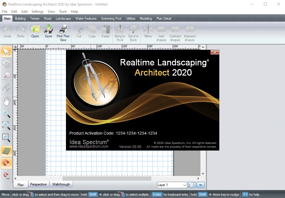Image resolution: width=285 pixels, height=198 pixels.
Task: Switch to the Swimming Pool tab
Action: (111, 18)
